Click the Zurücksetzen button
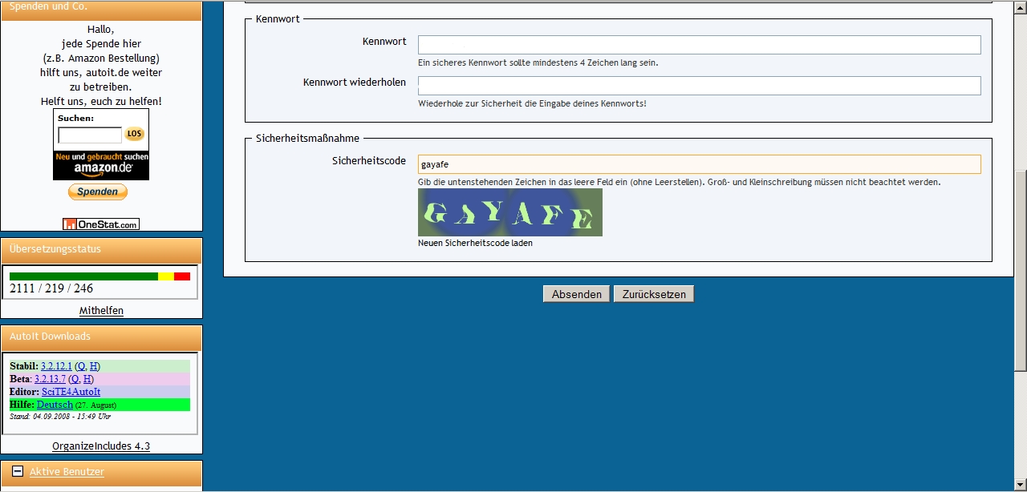This screenshot has width=1027, height=492. [x=653, y=294]
